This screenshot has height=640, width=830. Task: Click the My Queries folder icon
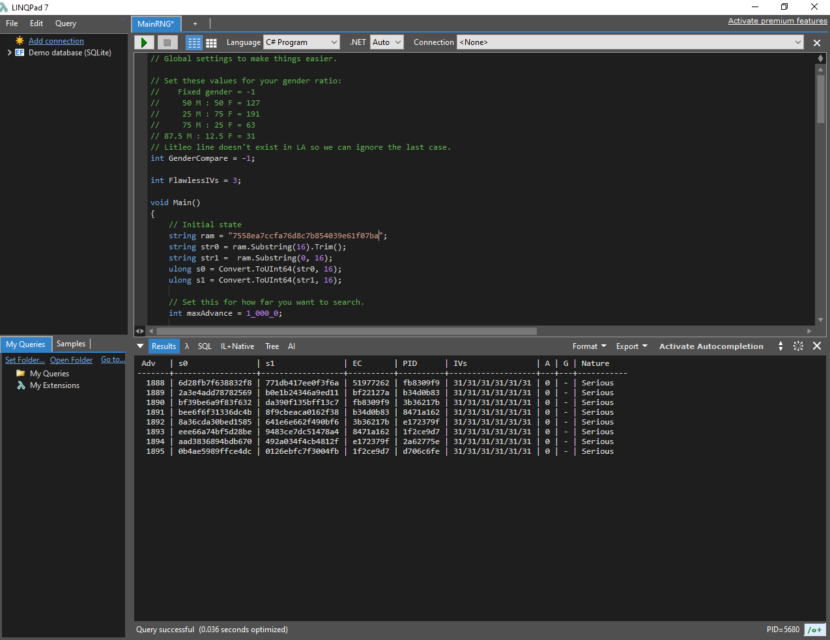(21, 373)
